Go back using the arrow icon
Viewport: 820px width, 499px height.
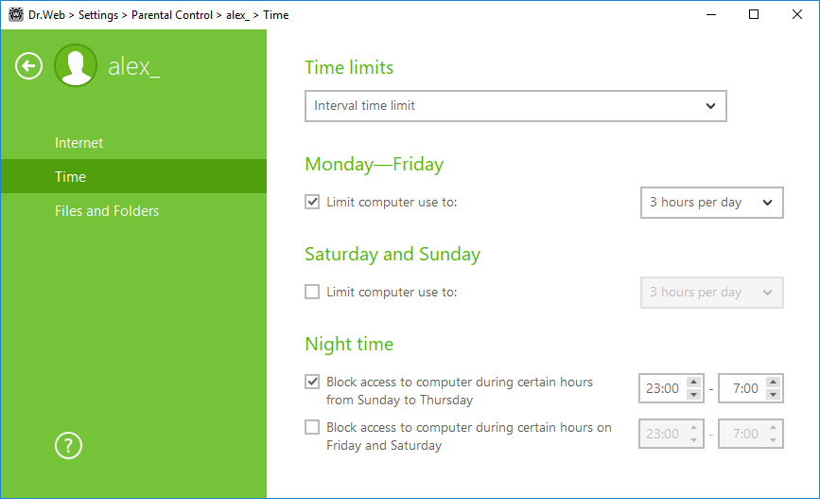(x=28, y=66)
